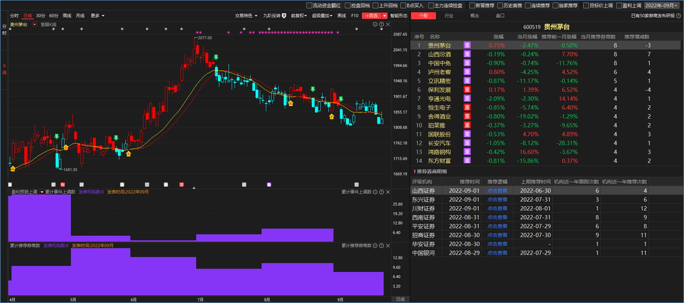
Task: Click the small up-triangle expander below the chart
Action: tap(194, 187)
